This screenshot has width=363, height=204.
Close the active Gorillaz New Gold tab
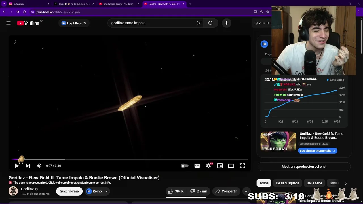tap(183, 4)
